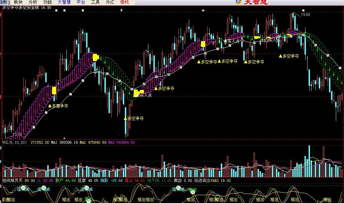
Task: Click the double-arrow marker in the top marker row
Action: tap(122, 11)
